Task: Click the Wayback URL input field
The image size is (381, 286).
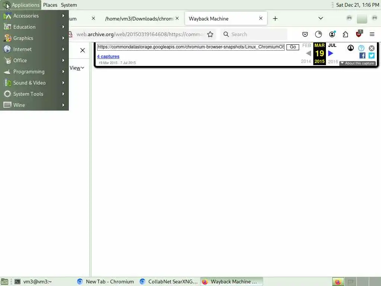Action: [x=191, y=47]
